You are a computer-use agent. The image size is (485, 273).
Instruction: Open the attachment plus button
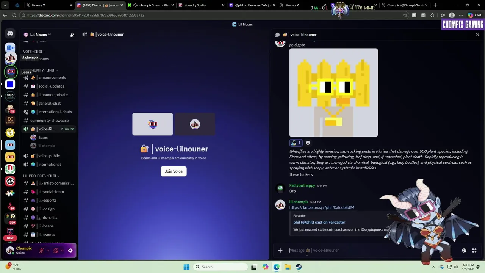point(280,250)
